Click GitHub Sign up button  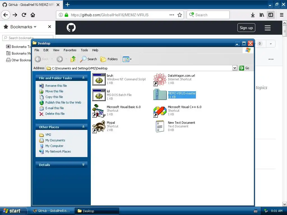tap(246, 28)
